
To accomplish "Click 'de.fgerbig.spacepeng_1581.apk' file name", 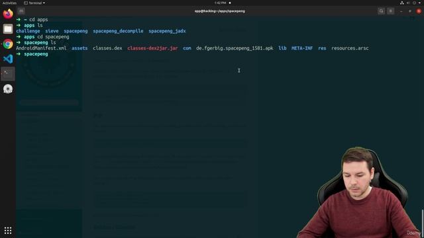I will 235,48.
